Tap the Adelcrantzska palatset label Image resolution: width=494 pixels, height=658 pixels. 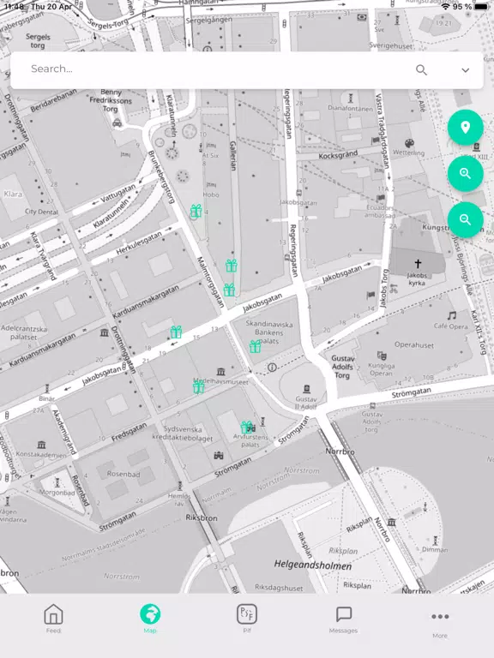pos(23,332)
